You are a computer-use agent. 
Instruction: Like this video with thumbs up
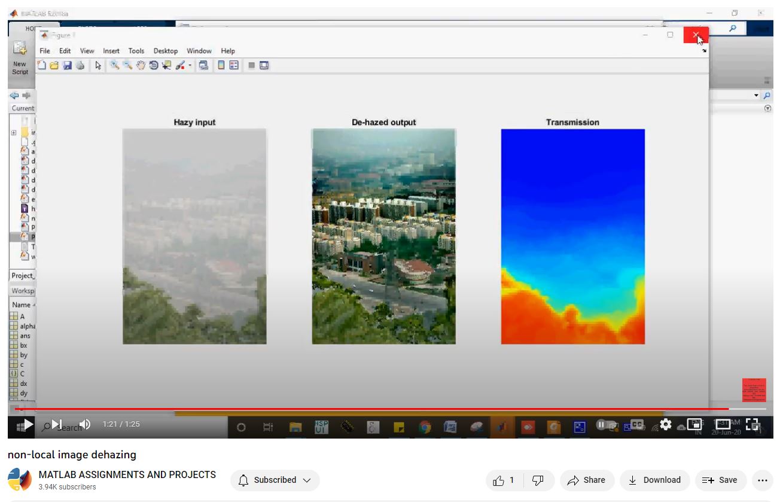pyautogui.click(x=504, y=480)
